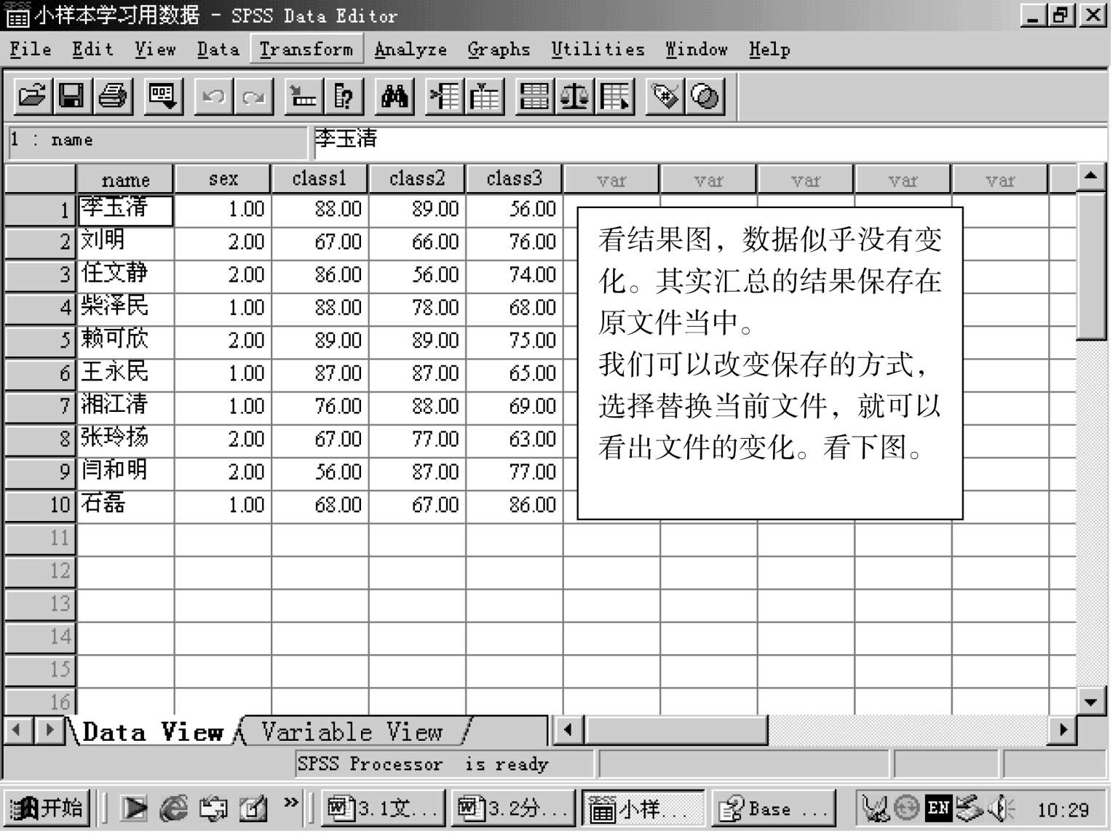Viewport: 1118px width, 839px height.
Task: Switch to the Base taskbar window
Action: click(x=773, y=808)
